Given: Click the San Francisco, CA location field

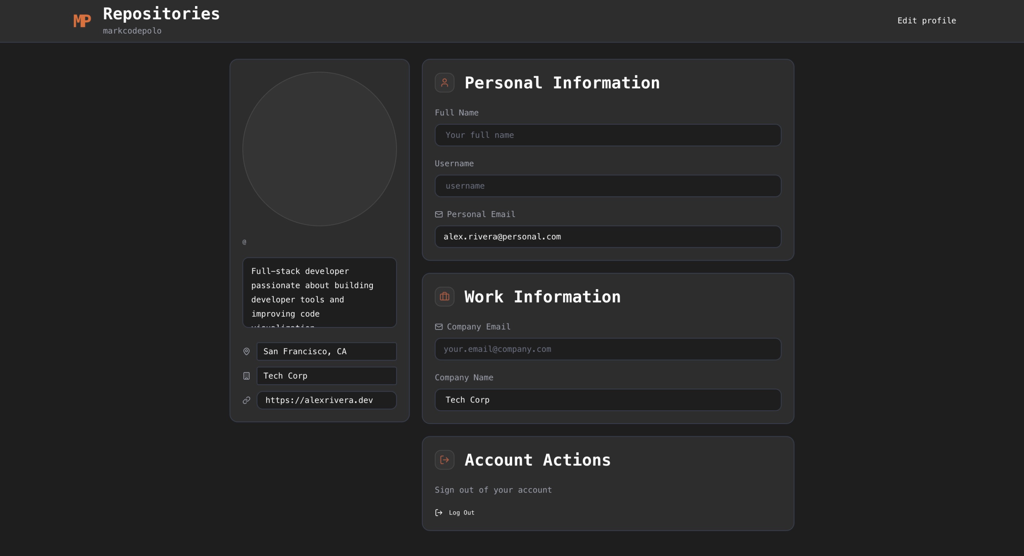Looking at the screenshot, I should coord(326,351).
